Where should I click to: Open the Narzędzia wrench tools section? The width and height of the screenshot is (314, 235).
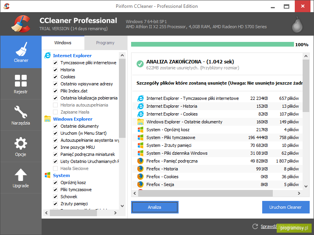(x=21, y=115)
